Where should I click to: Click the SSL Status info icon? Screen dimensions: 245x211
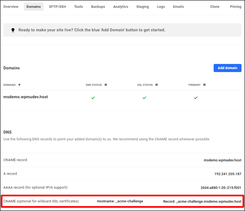coord(156,85)
